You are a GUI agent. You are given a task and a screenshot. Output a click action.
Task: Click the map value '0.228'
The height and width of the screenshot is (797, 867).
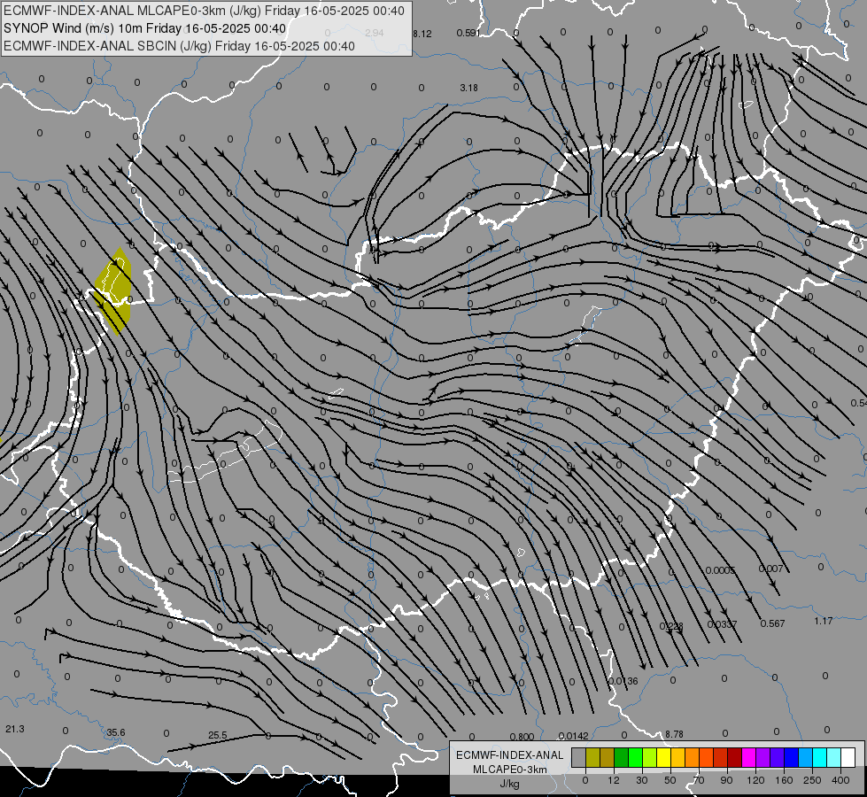(x=671, y=627)
